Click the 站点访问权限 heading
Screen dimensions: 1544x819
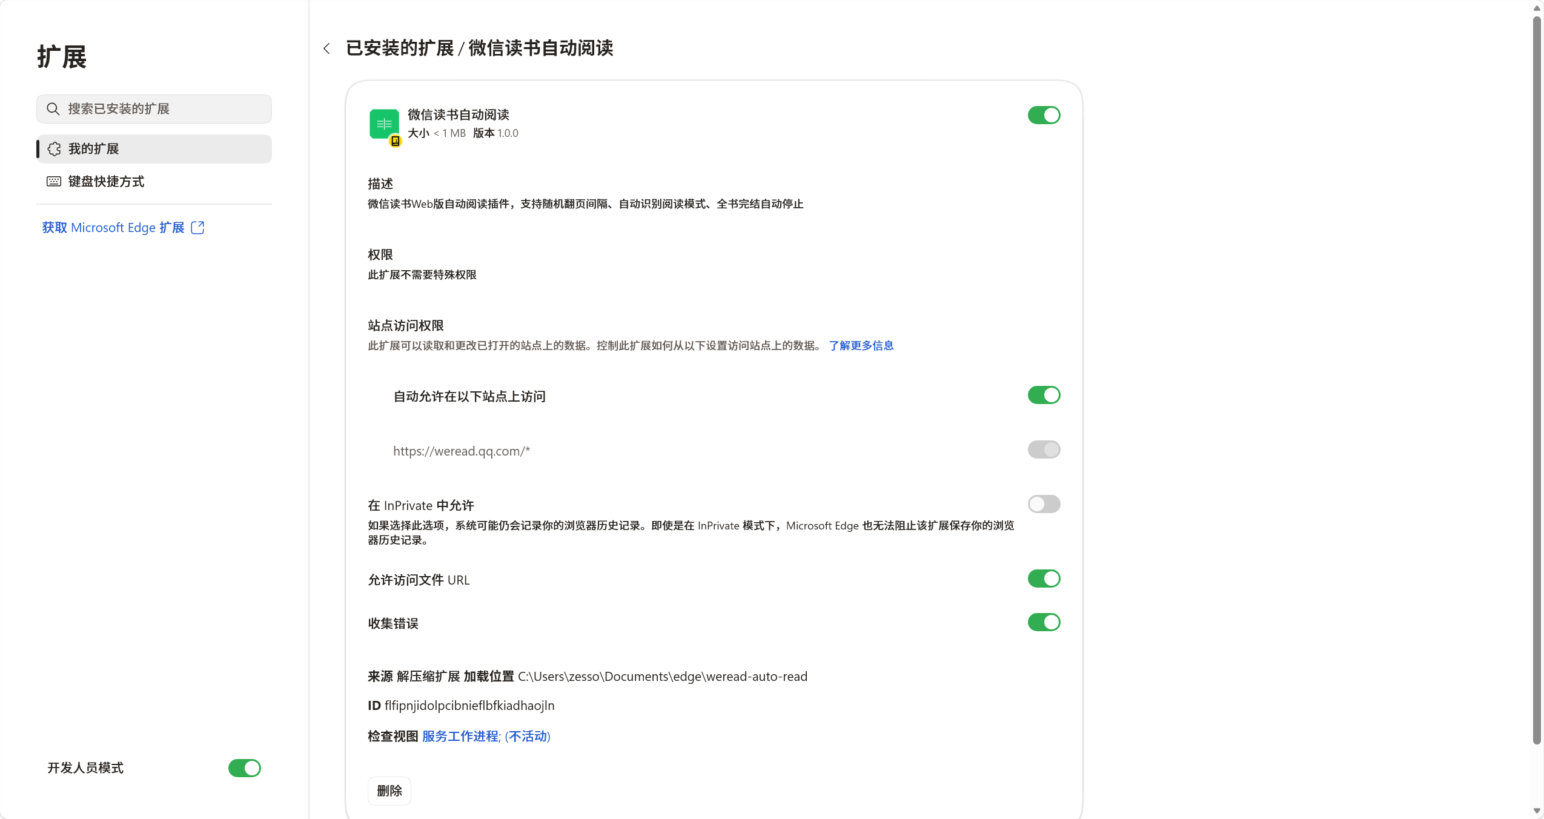405,325
